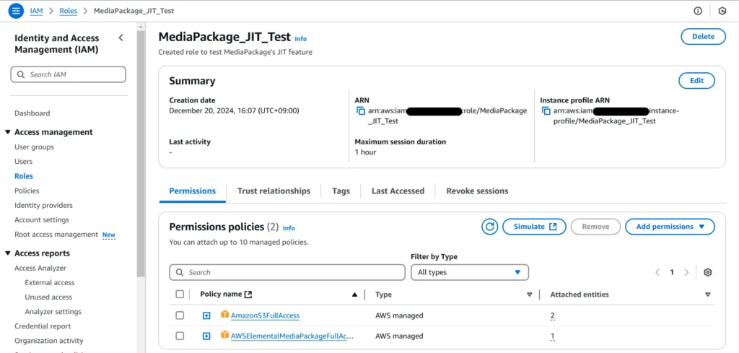Open the Last Accessed tab

point(398,191)
